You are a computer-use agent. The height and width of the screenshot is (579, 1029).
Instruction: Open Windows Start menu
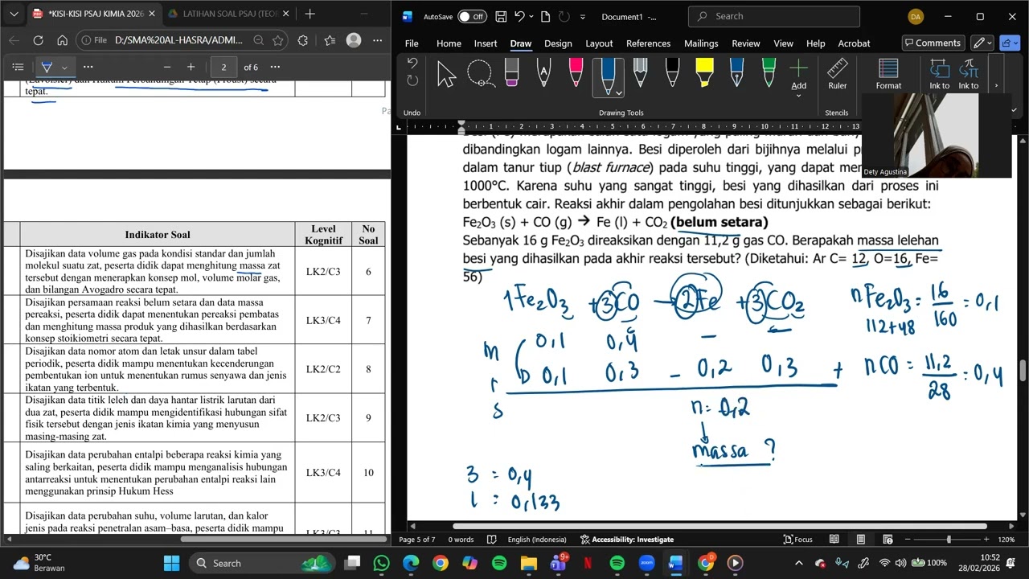point(172,563)
